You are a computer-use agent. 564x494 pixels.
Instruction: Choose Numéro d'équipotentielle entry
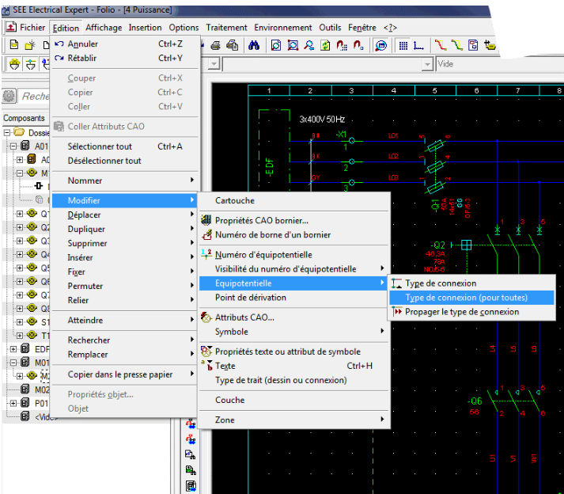pos(294,255)
